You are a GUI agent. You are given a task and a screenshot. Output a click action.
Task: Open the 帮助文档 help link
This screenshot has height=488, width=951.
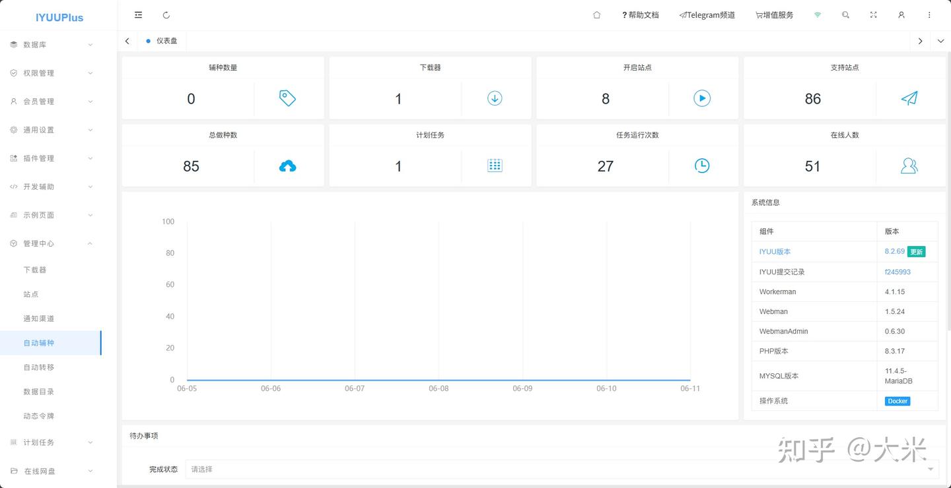[640, 15]
